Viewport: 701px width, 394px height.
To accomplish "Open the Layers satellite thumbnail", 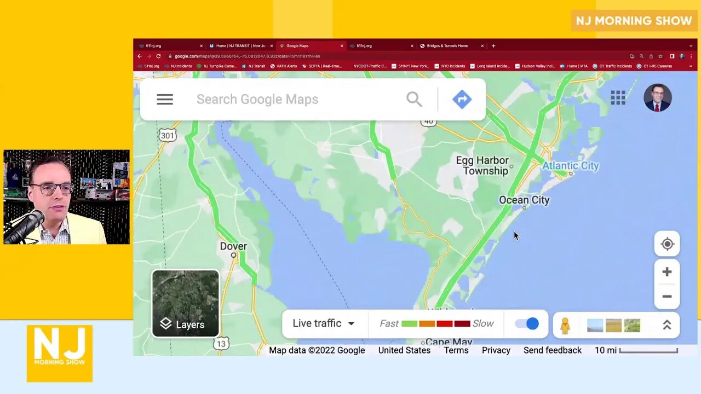I will pyautogui.click(x=186, y=303).
